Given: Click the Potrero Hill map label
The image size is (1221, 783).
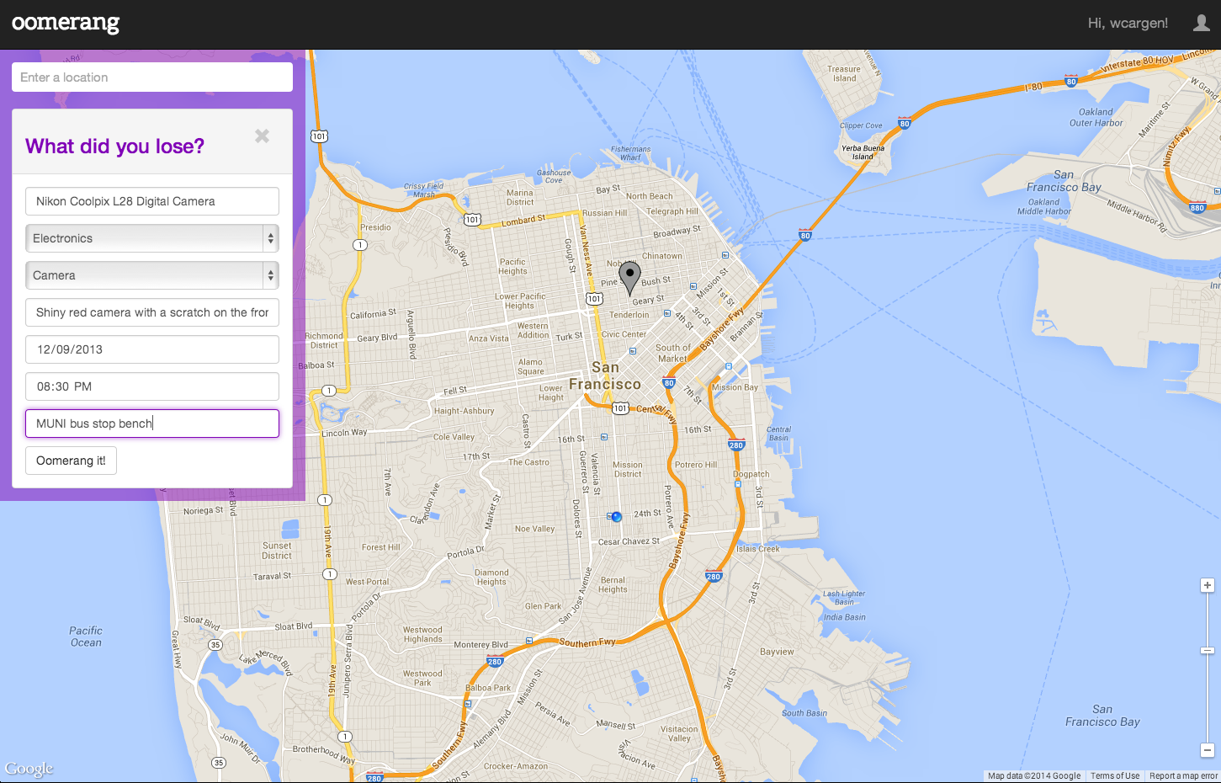Looking at the screenshot, I should tap(696, 465).
